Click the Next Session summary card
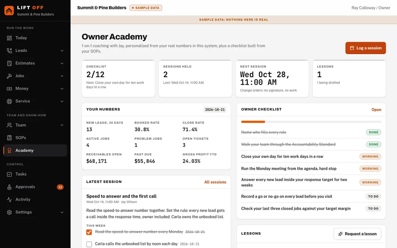The height and width of the screenshot is (248, 397). click(x=272, y=79)
